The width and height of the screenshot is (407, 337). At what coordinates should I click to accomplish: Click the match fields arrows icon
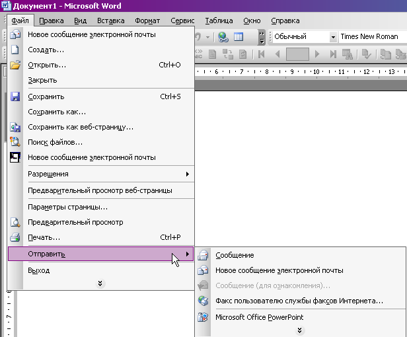pyautogui.click(x=228, y=54)
